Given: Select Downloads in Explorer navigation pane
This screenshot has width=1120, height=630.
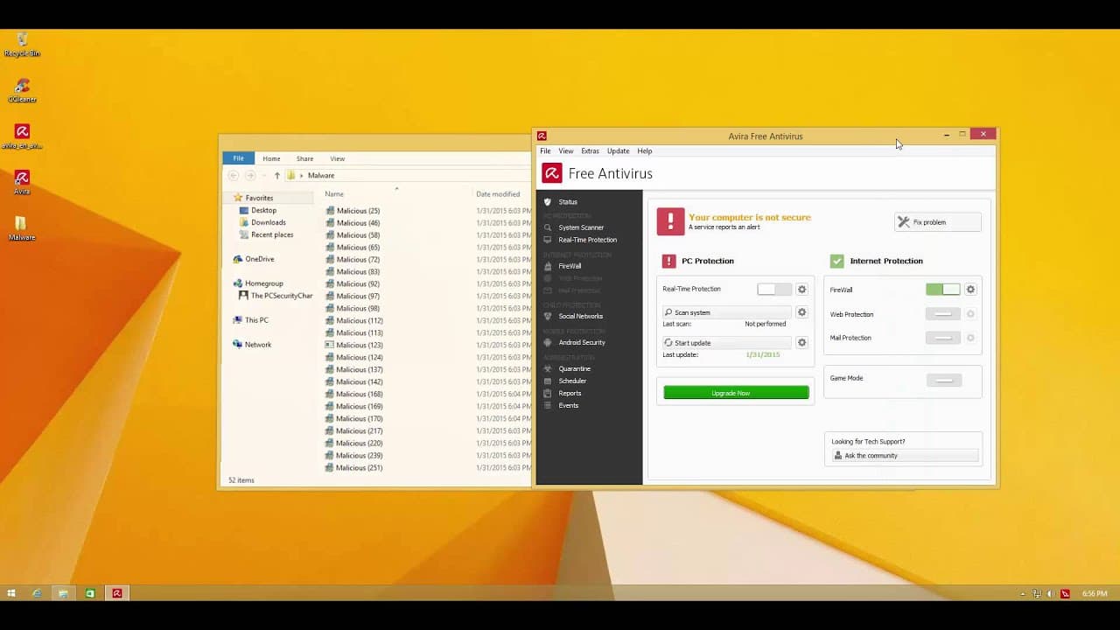Looking at the screenshot, I should [x=268, y=223].
